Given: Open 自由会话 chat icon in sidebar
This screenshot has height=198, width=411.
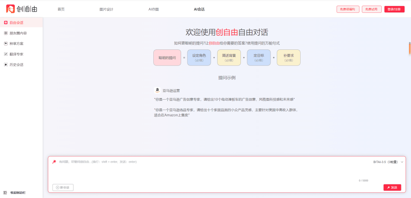Looking at the screenshot, I should click(6, 22).
